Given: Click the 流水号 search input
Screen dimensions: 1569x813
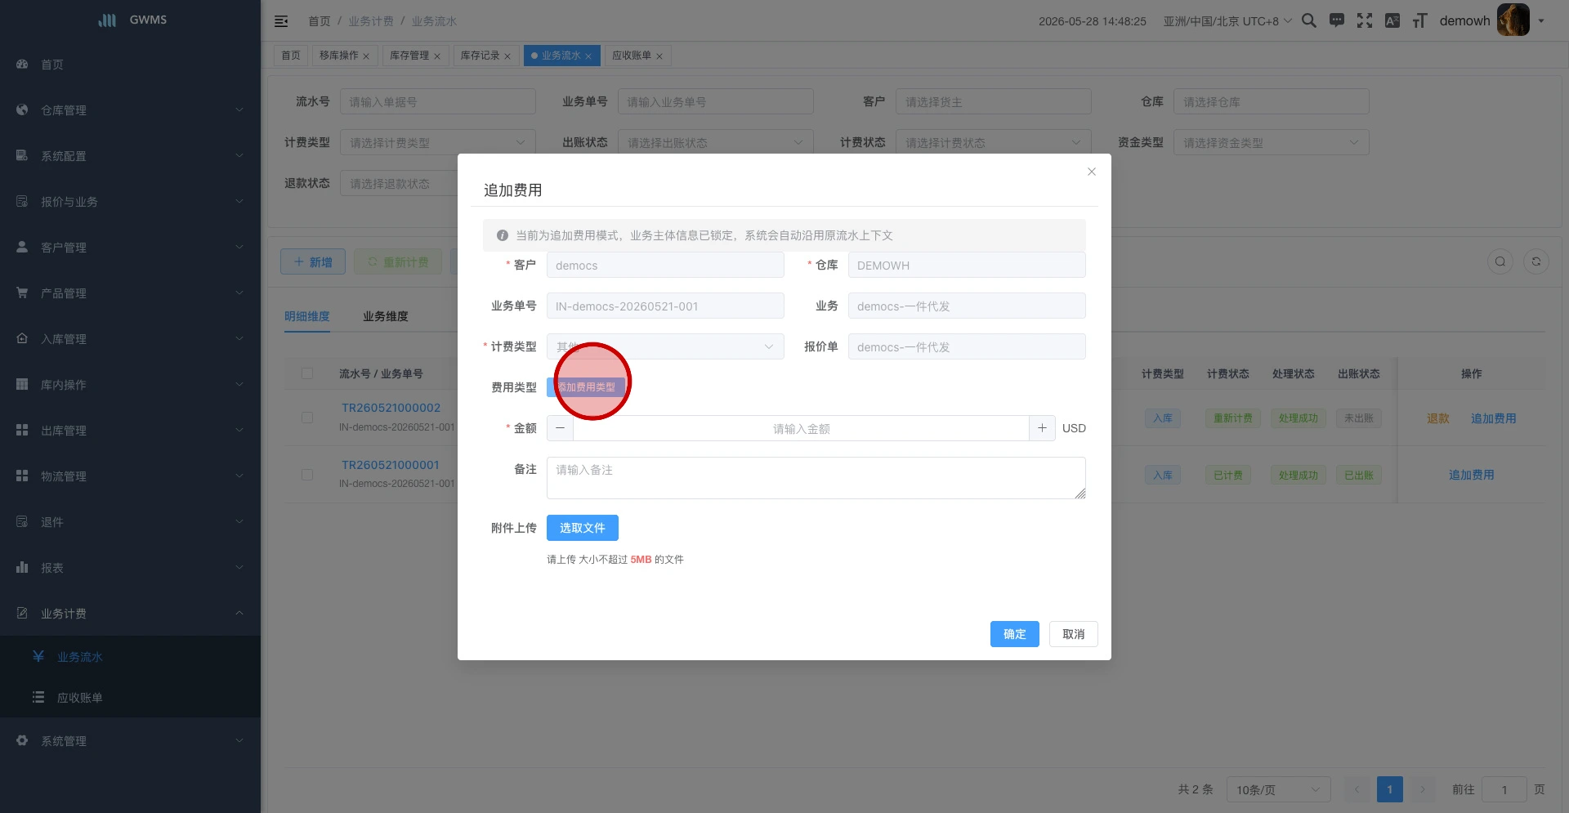Looking at the screenshot, I should [x=438, y=101].
